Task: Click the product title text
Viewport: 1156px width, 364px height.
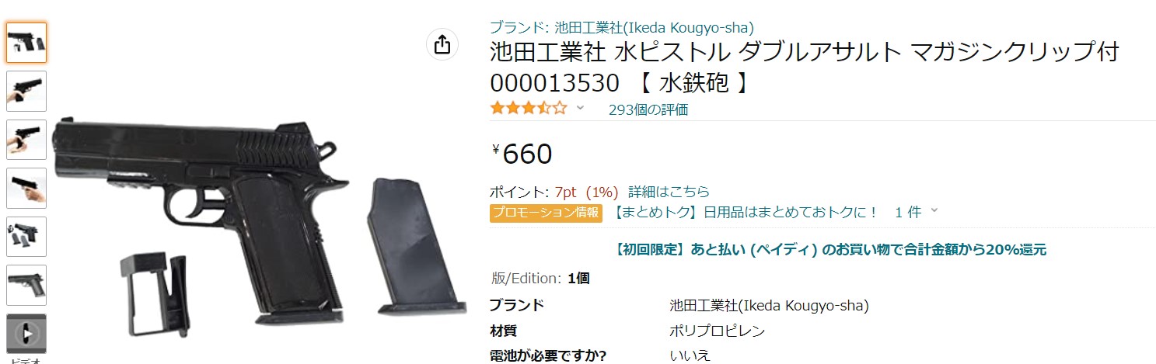Action: point(805,68)
